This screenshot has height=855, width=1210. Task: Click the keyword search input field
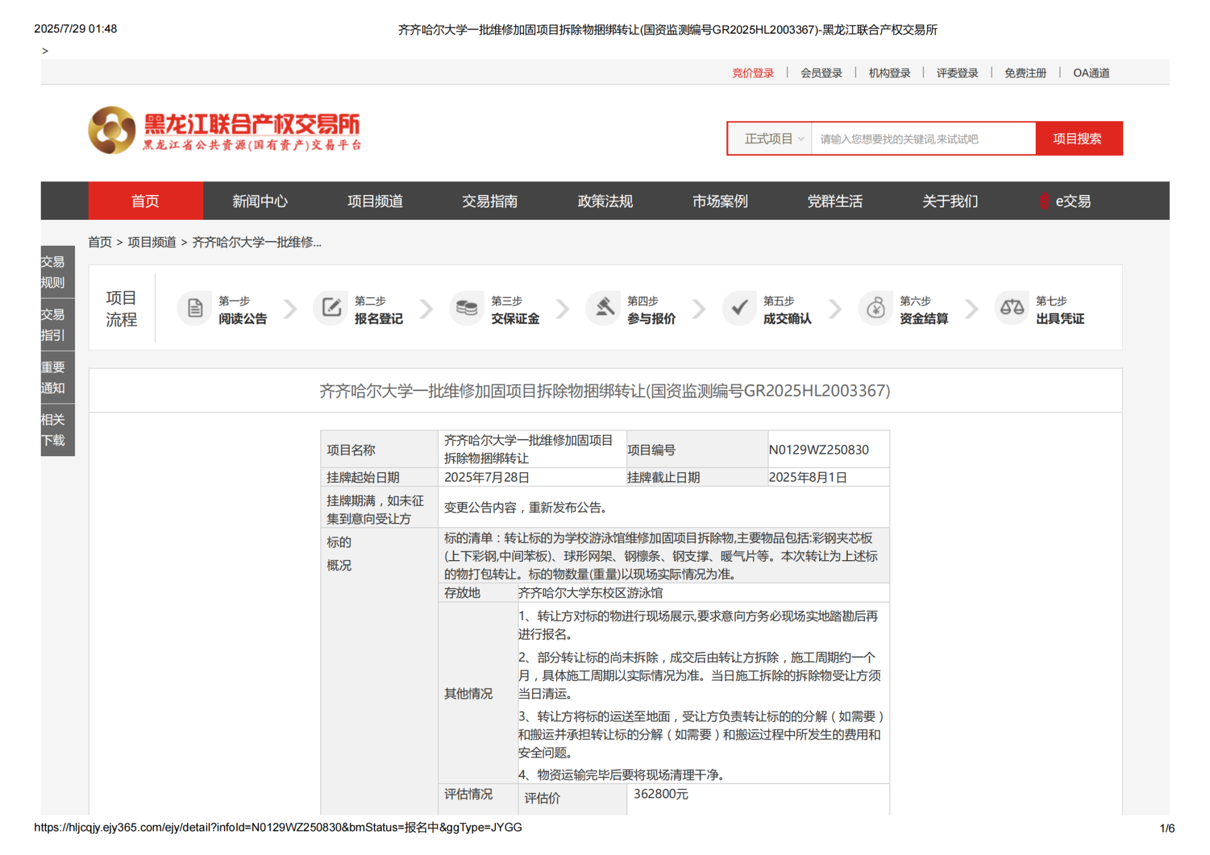pos(923,139)
